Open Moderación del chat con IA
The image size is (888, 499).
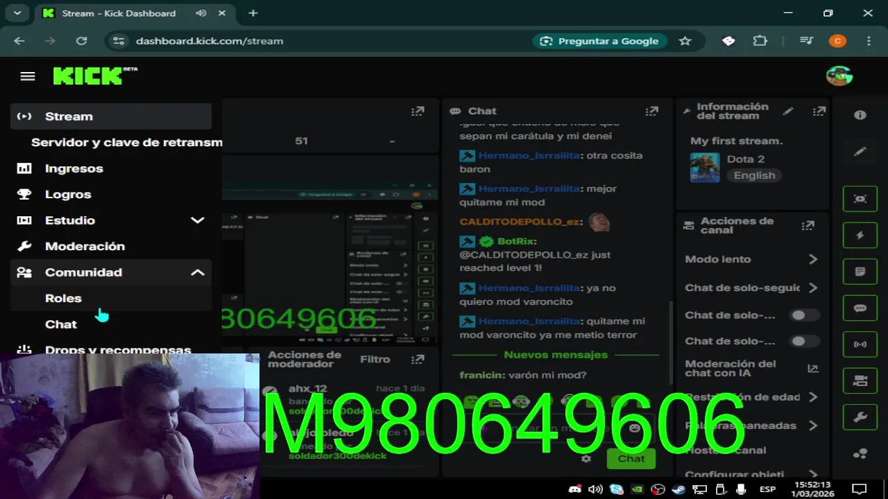coord(731,369)
